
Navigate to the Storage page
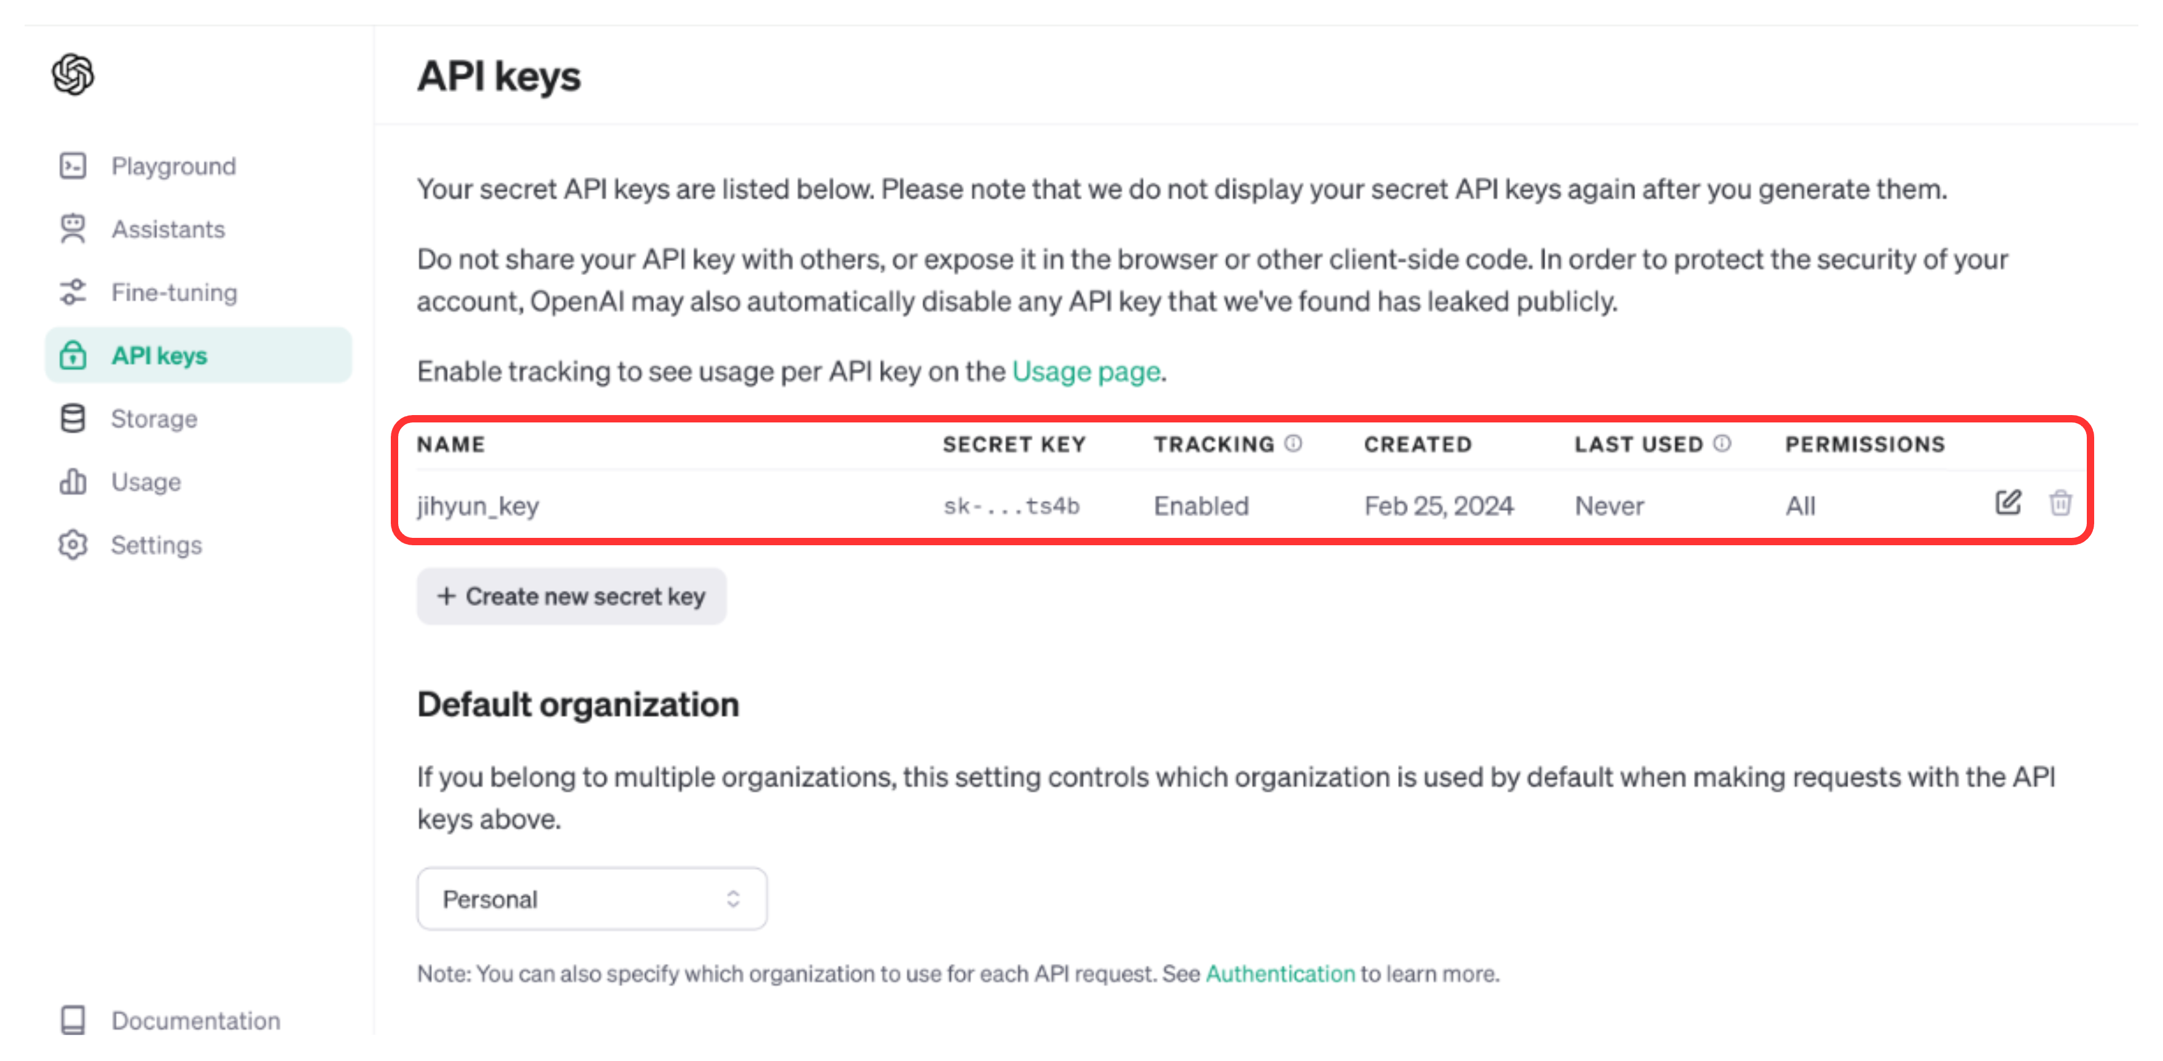point(154,419)
